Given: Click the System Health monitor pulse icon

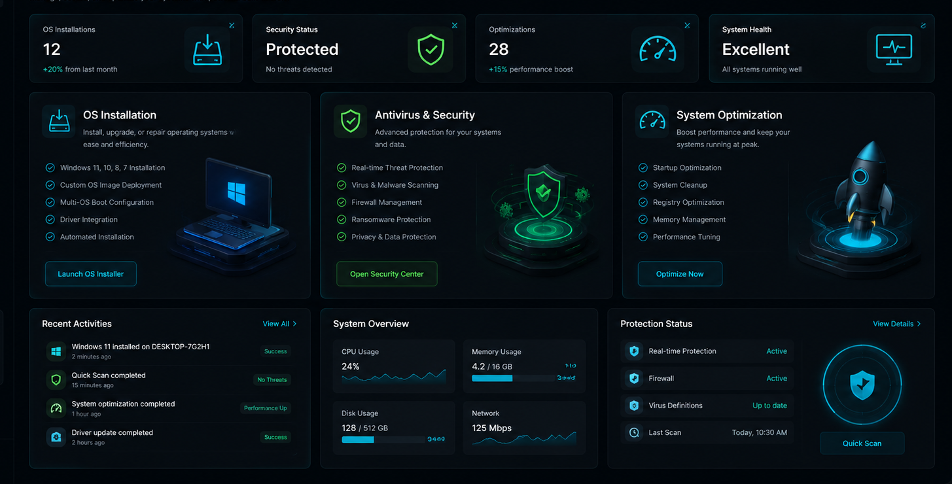Looking at the screenshot, I should (894, 50).
